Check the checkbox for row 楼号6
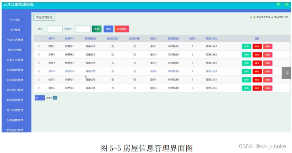The height and width of the screenshot is (153, 292). [x=39, y=88]
